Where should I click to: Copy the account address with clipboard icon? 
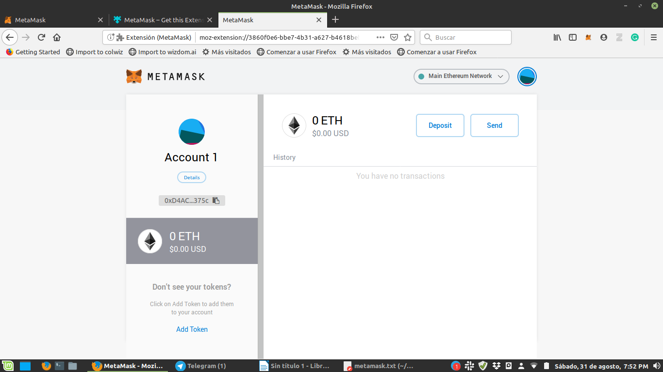tap(216, 201)
